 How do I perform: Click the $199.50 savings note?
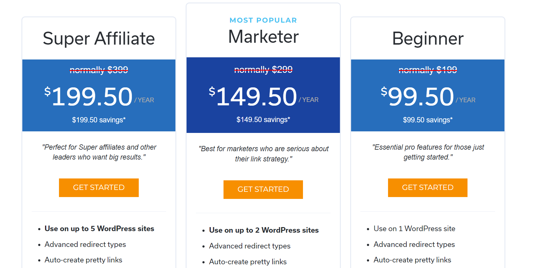coord(99,120)
